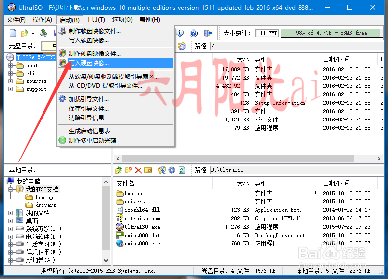Open the dropdown arrow beside Open icon
Viewport: 388px width, 279px height.
click(33, 33)
